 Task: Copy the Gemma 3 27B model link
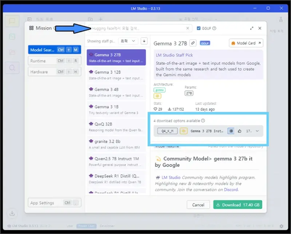pos(193,43)
